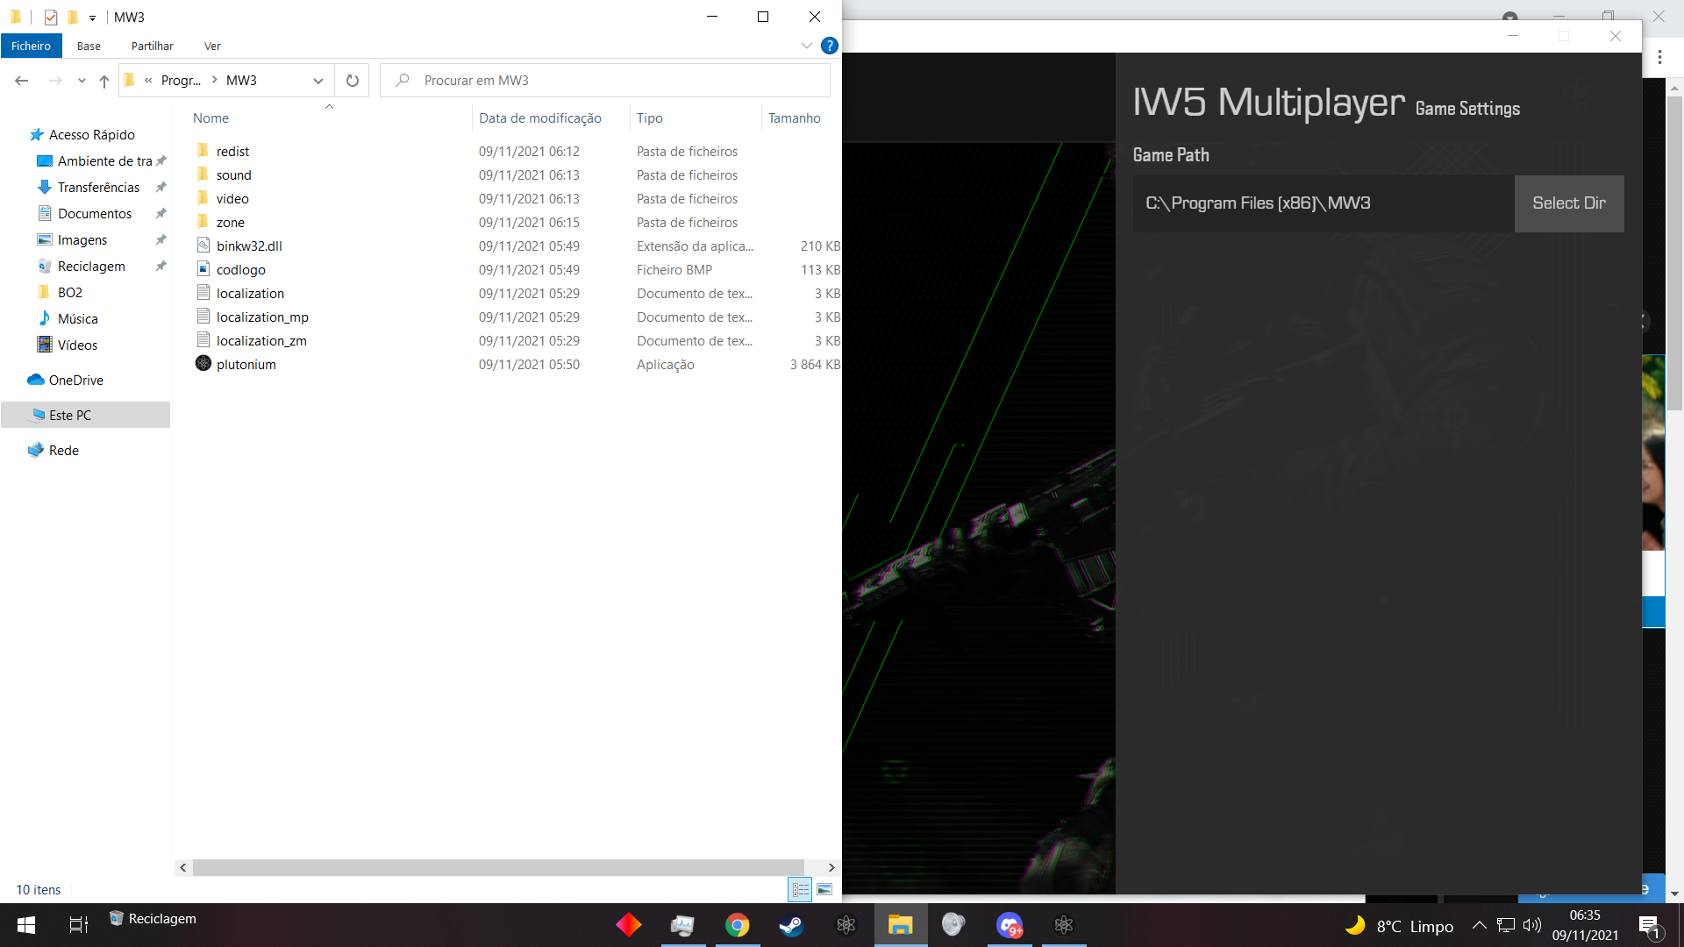
Task: Open Google Chrome from taskbar
Action: click(737, 924)
